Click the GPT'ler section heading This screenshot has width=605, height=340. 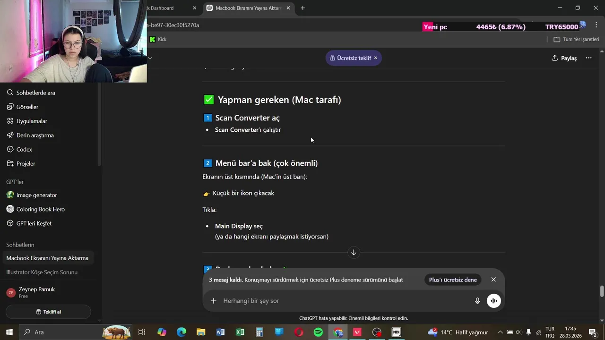(x=15, y=182)
